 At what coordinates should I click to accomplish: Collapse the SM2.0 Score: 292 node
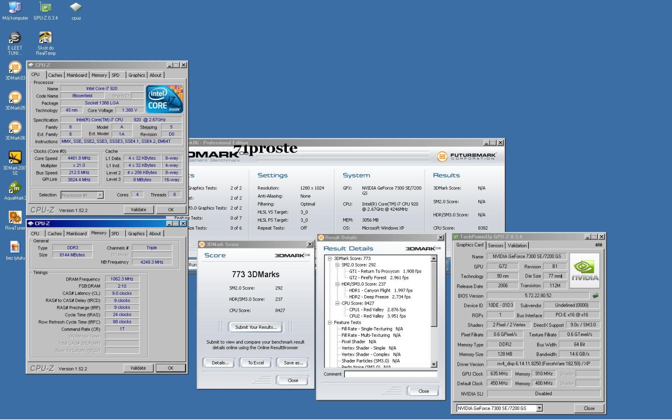click(x=337, y=265)
